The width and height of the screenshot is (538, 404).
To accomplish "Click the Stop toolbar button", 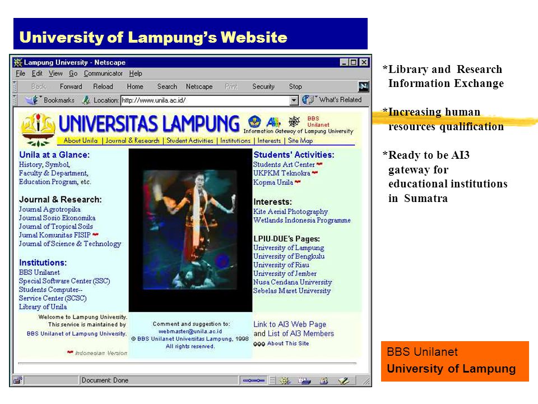I will click(x=295, y=86).
